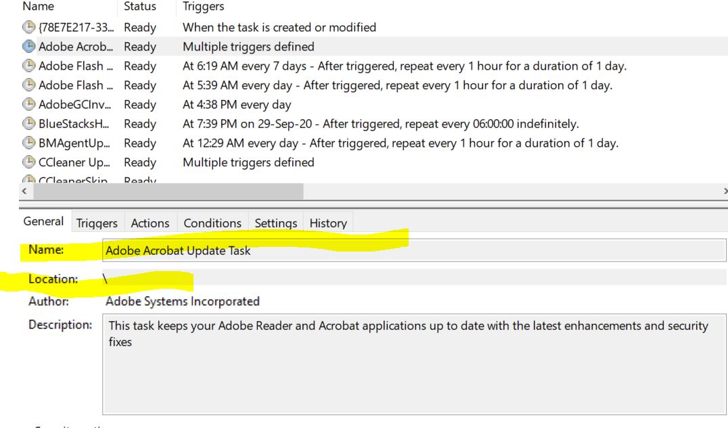728x428 pixels.
Task: Click inside the Description text box
Action: pyautogui.click(x=414, y=364)
